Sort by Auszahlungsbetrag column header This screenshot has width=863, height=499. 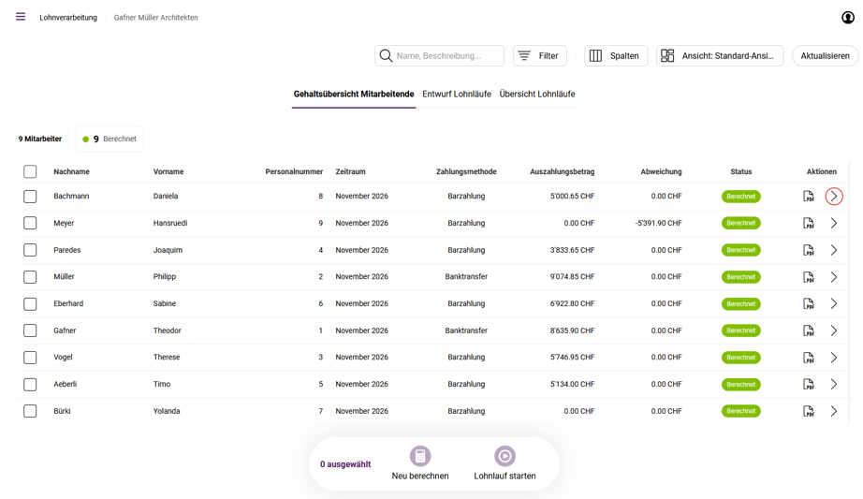coord(562,172)
